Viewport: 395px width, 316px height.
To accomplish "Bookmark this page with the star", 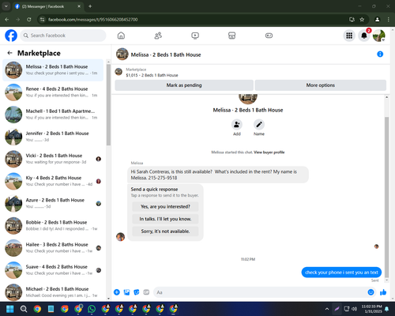I will pos(362,20).
